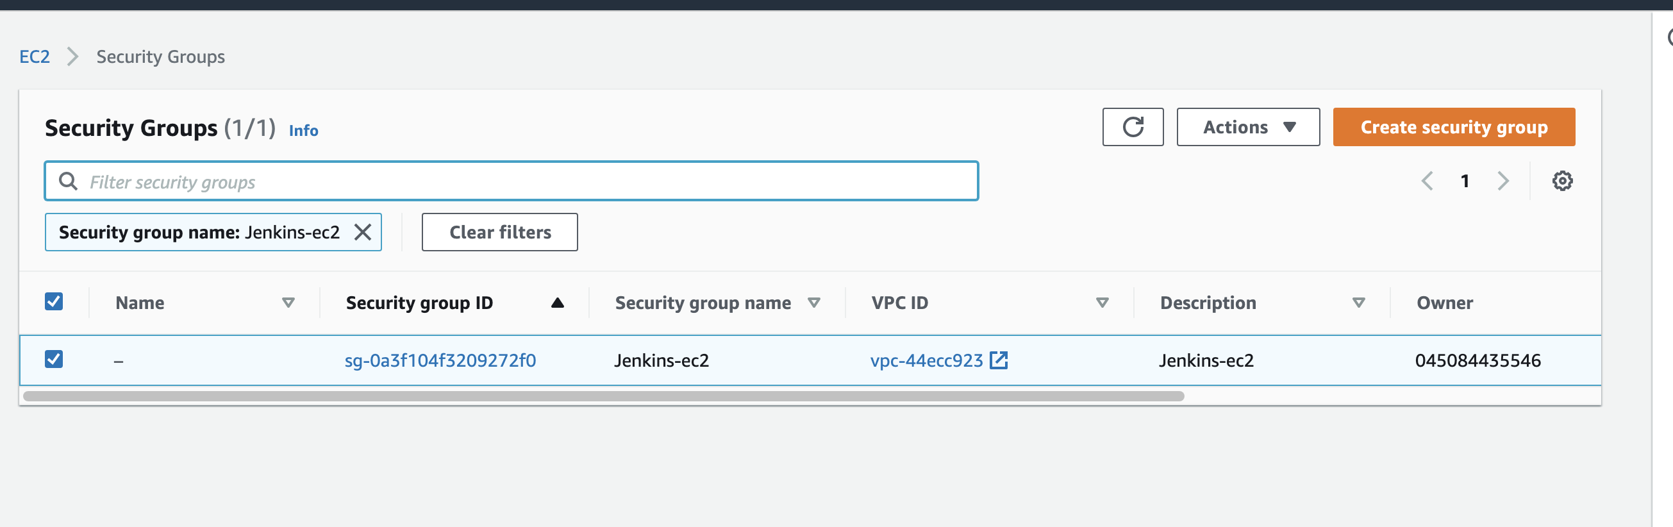Sort by the Description column arrow
Screen dimensions: 1673x527
pyautogui.click(x=1358, y=303)
